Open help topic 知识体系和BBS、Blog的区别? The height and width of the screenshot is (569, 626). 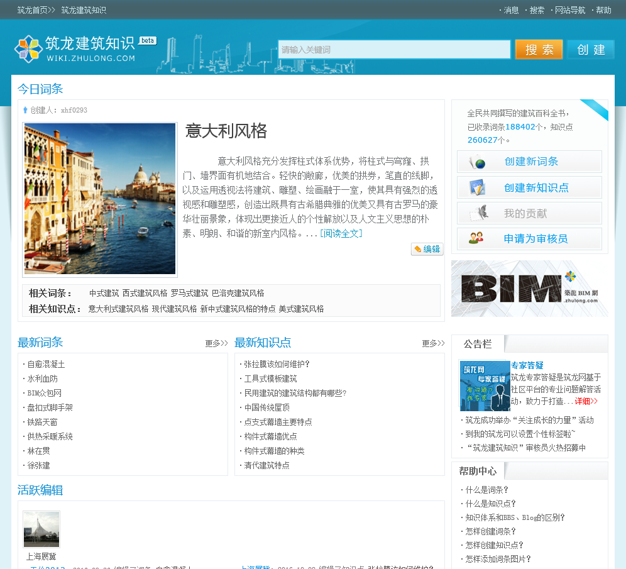pyautogui.click(x=515, y=517)
